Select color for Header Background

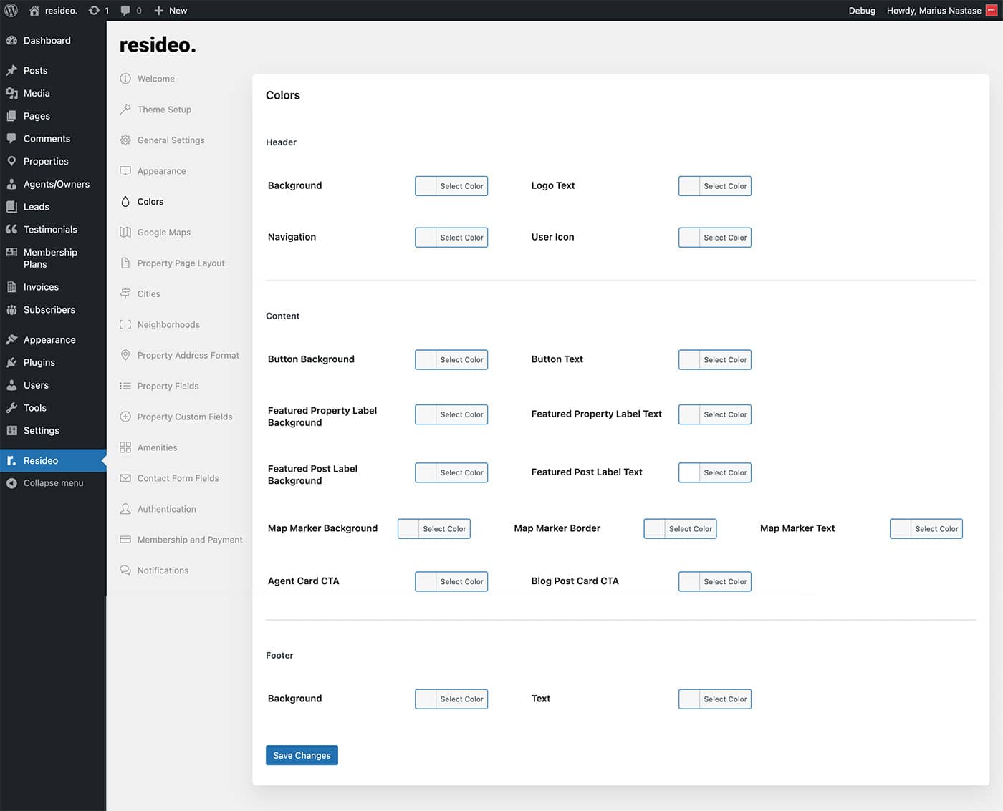451,186
